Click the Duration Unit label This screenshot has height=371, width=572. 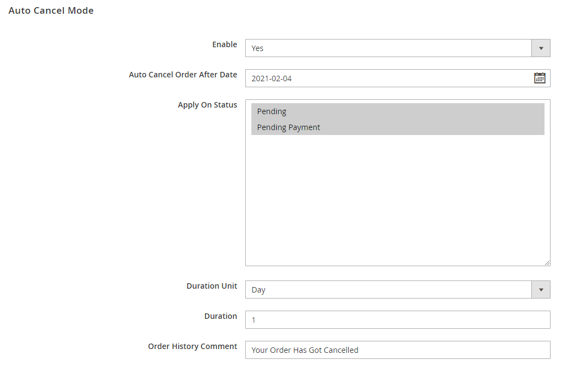pos(212,286)
